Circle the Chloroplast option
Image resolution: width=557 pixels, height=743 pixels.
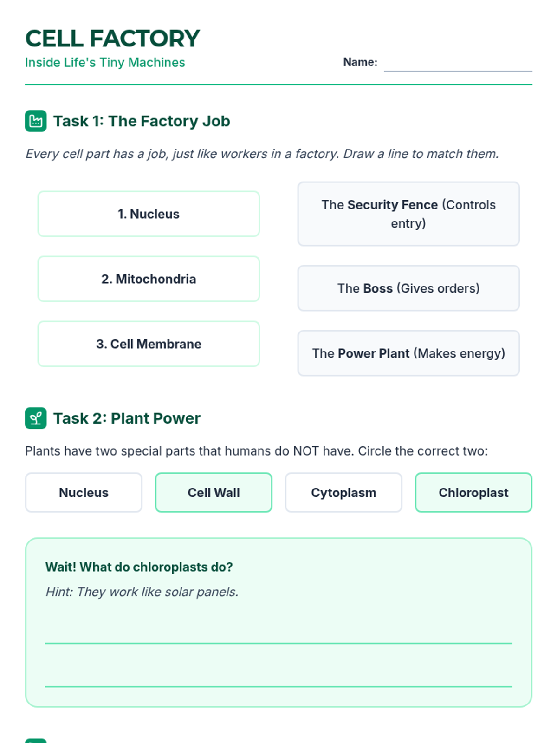coord(473,493)
